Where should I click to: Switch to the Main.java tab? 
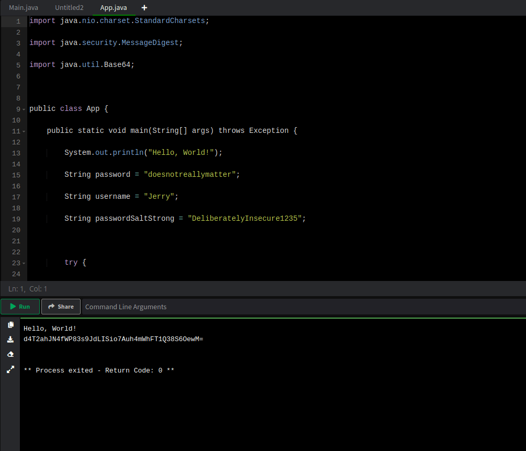(24, 8)
